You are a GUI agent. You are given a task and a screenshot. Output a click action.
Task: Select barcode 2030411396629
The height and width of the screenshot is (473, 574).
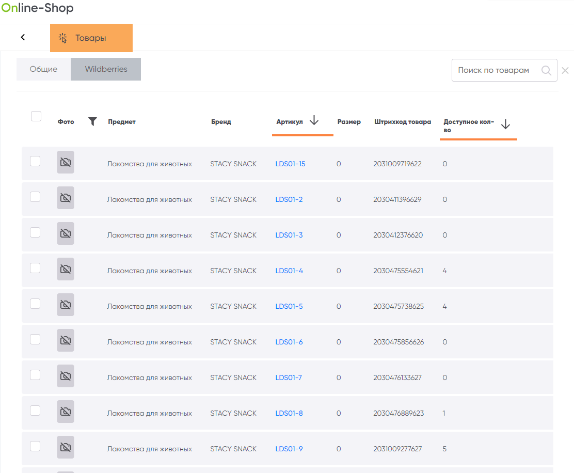click(397, 199)
